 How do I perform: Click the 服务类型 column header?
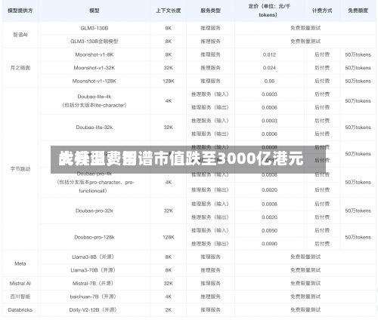point(210,11)
